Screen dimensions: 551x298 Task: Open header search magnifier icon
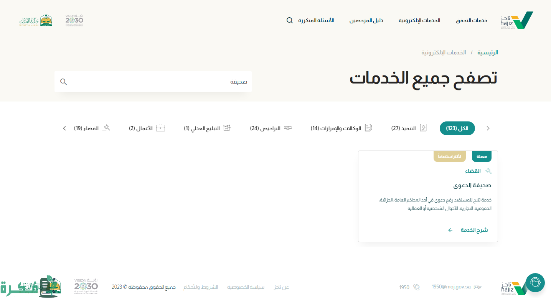pos(290,20)
